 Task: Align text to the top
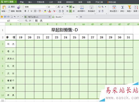pyautogui.click(x=67, y=7)
